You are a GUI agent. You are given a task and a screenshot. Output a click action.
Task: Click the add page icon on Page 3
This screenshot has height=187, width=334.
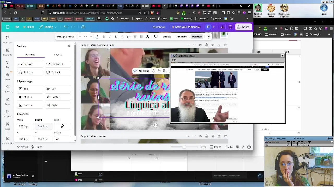coord(225,45)
